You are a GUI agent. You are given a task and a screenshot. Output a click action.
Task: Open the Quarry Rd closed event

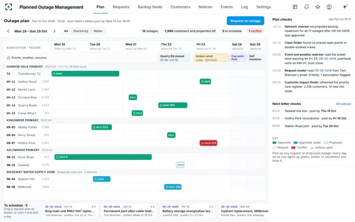174,58
